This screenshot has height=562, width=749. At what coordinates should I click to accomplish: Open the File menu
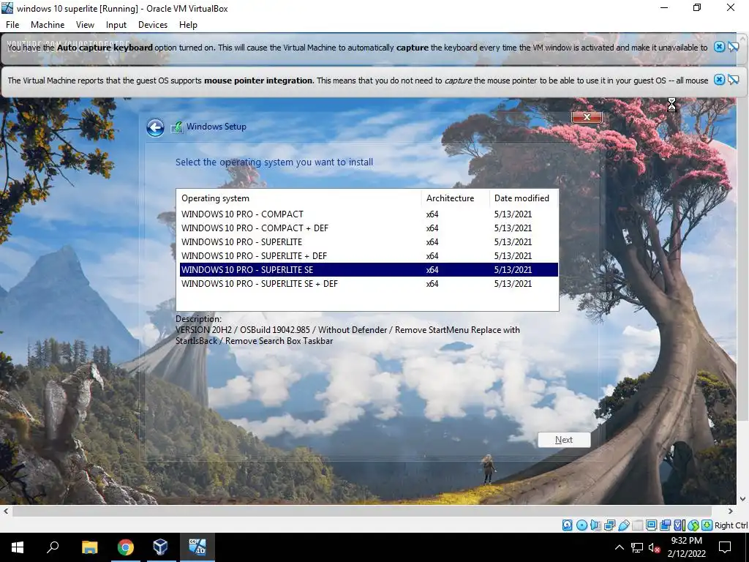click(12, 25)
